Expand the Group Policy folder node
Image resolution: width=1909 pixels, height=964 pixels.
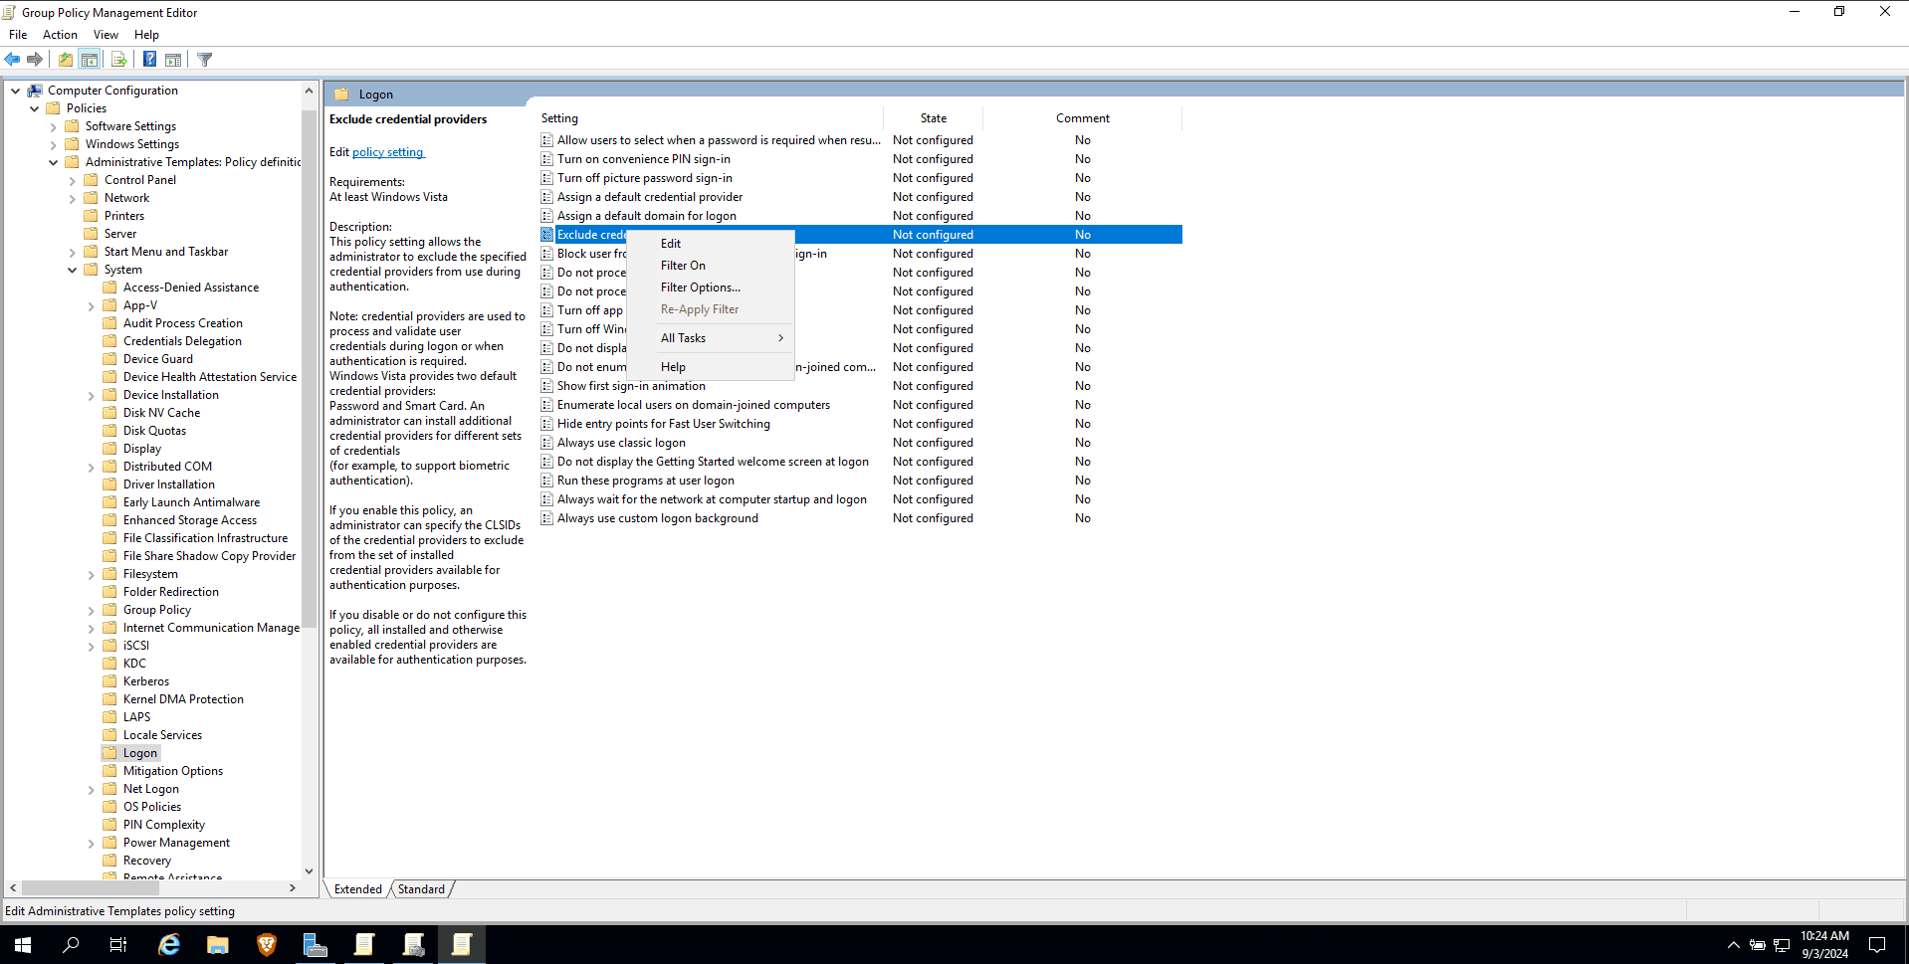[90, 610]
